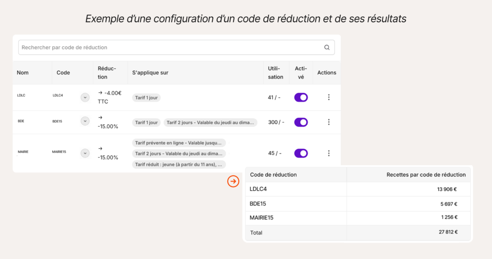
Task: Click the '41 / -' usage value
Action: coord(274,97)
